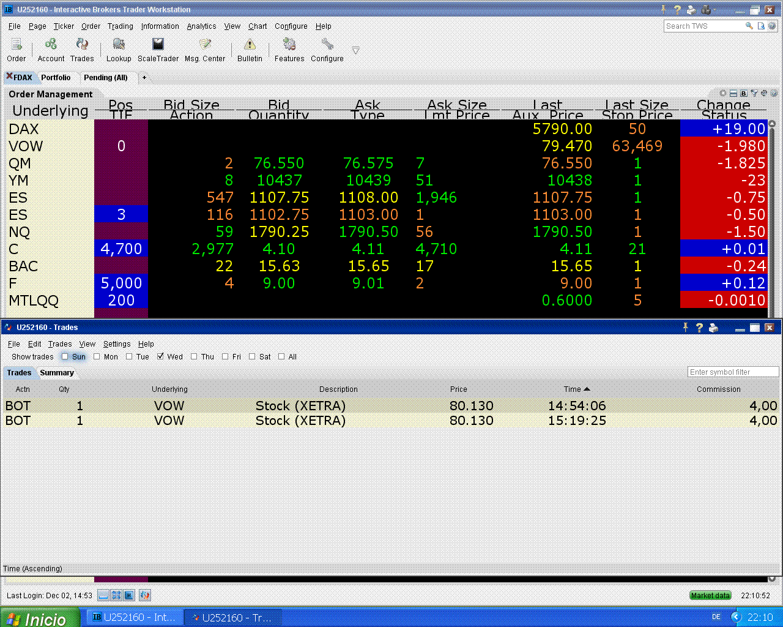Expand the toolbar overflow triangle
783x627 pixels.
coord(355,50)
